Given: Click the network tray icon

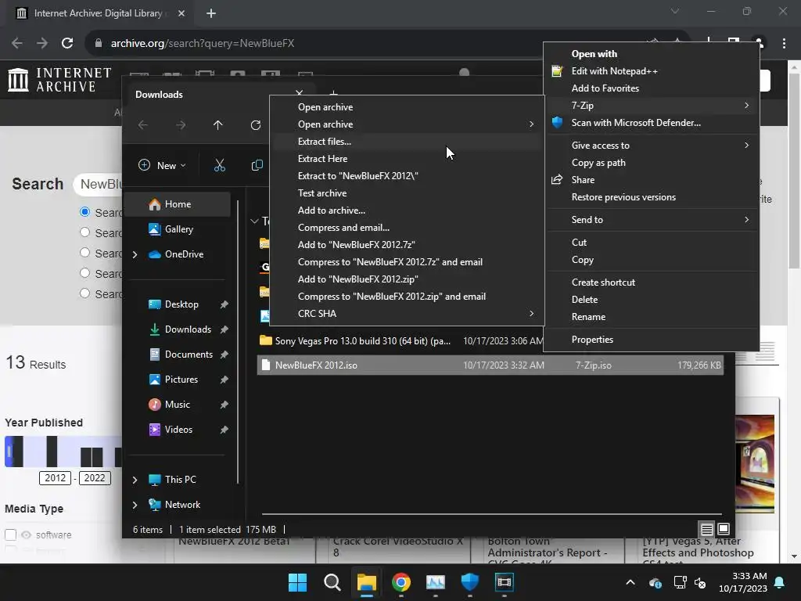Looking at the screenshot, I should (x=680, y=582).
